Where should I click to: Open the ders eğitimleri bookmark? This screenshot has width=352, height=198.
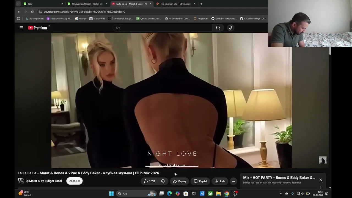35,19
